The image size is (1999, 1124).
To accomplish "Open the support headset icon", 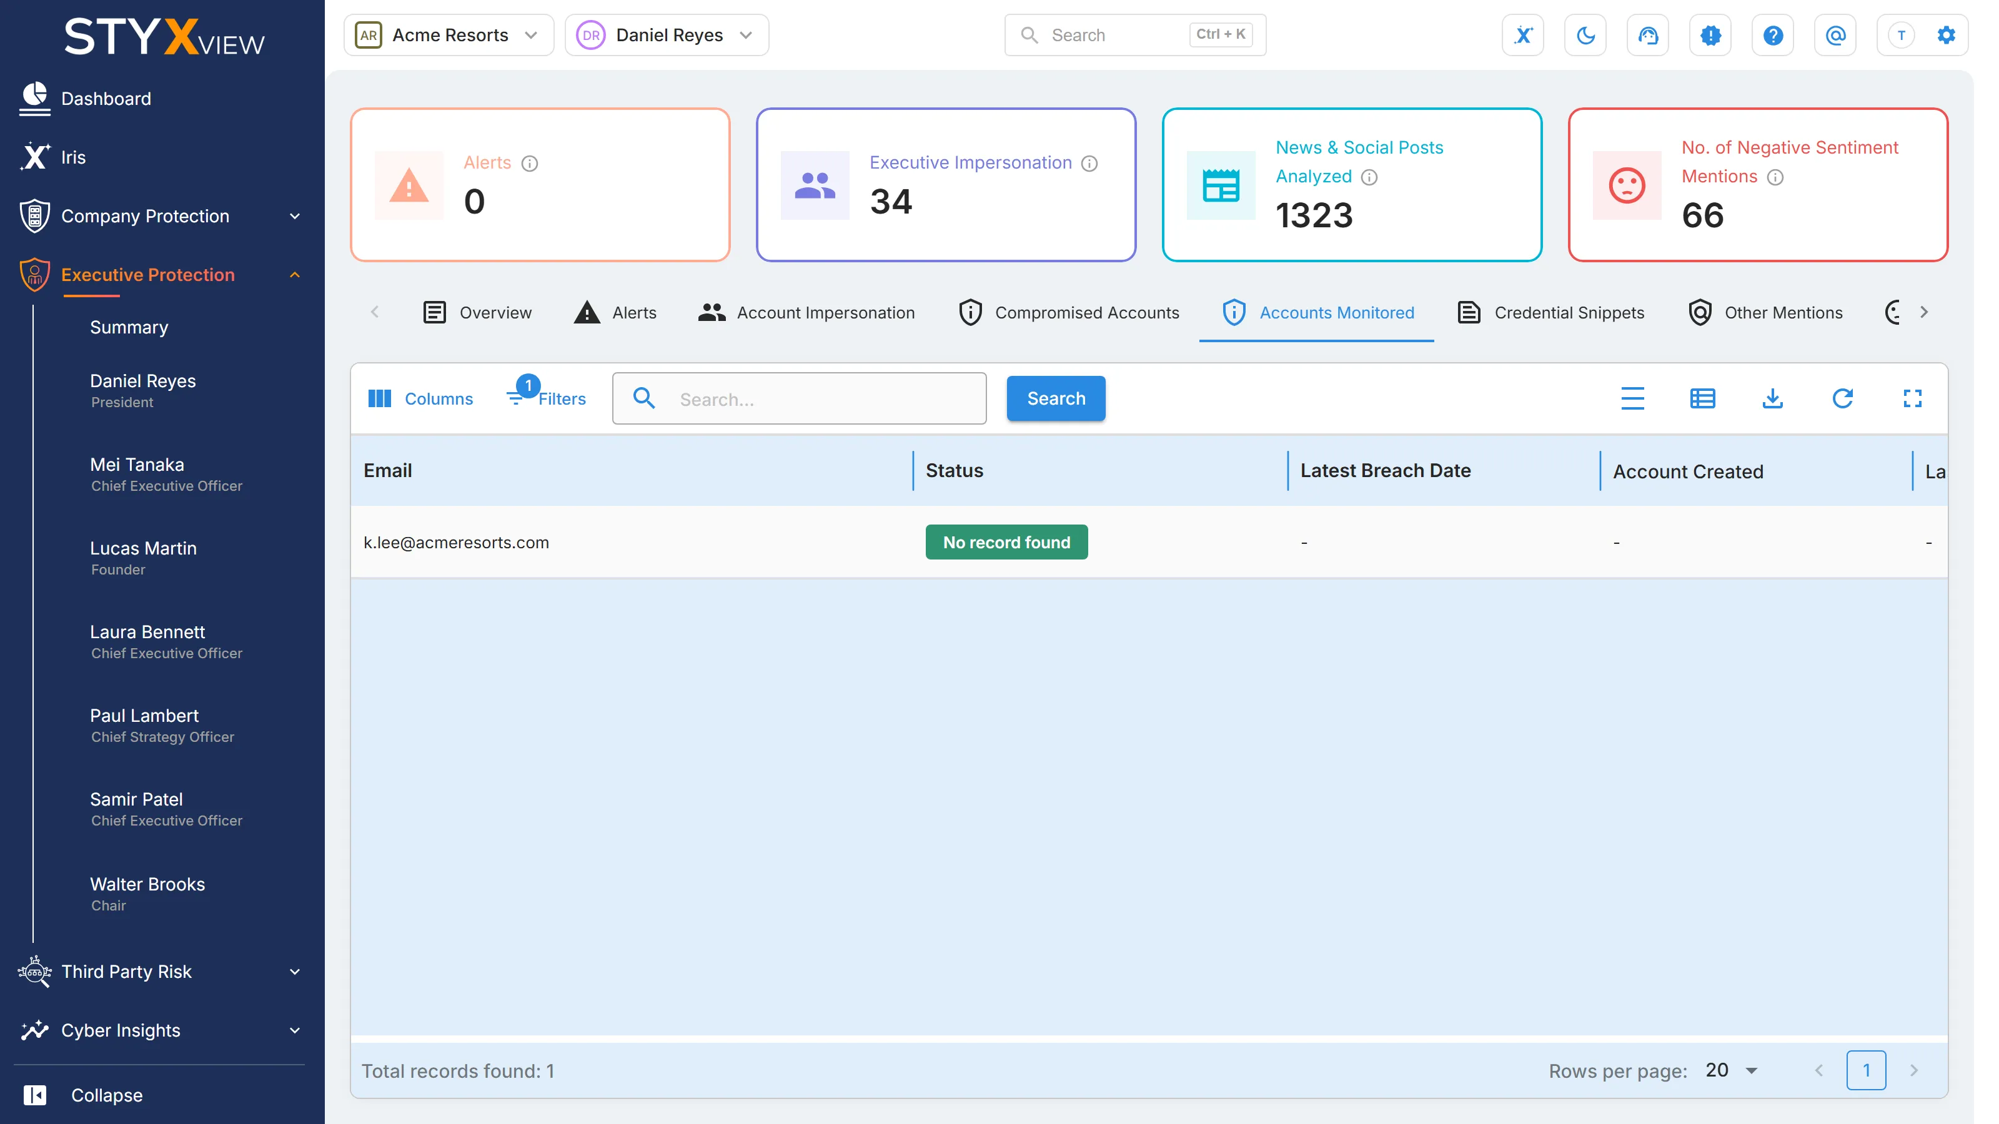I will tap(1647, 35).
